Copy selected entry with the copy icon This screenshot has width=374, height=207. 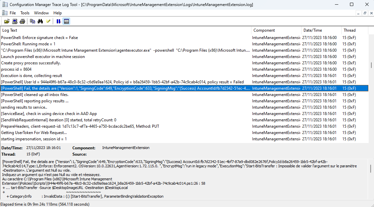[x=32, y=21]
